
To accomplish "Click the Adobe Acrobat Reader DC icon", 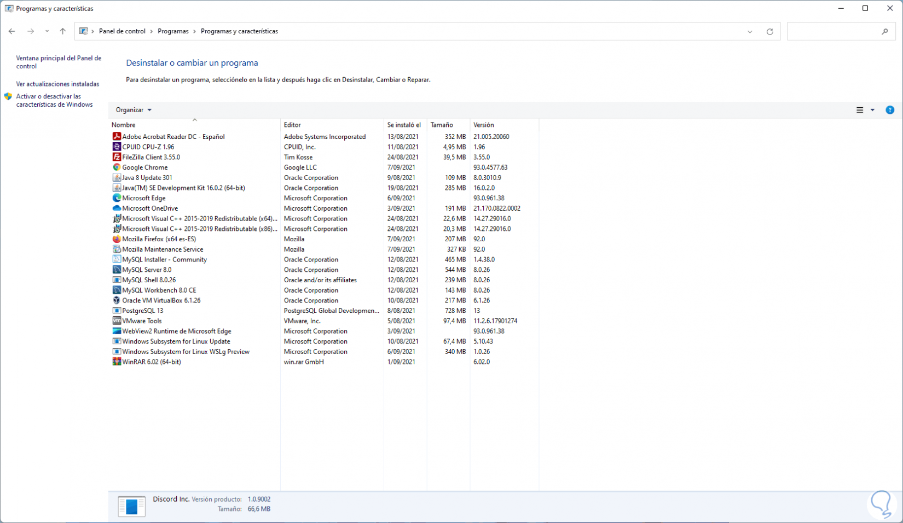I will (x=117, y=137).
